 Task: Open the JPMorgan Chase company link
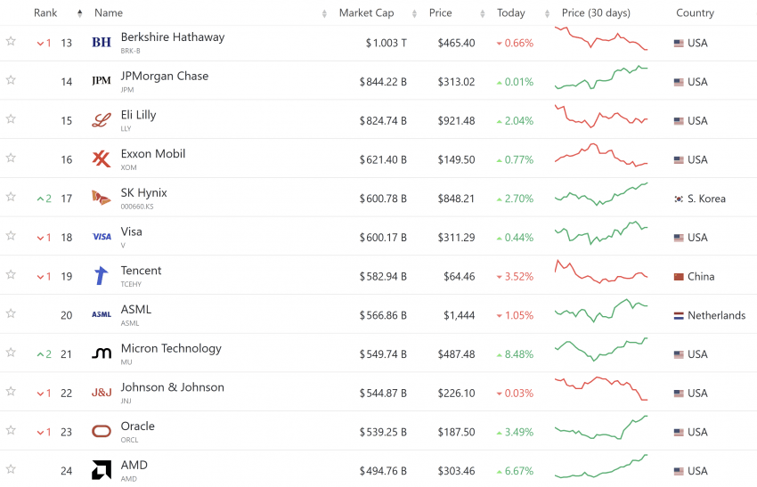[165, 77]
